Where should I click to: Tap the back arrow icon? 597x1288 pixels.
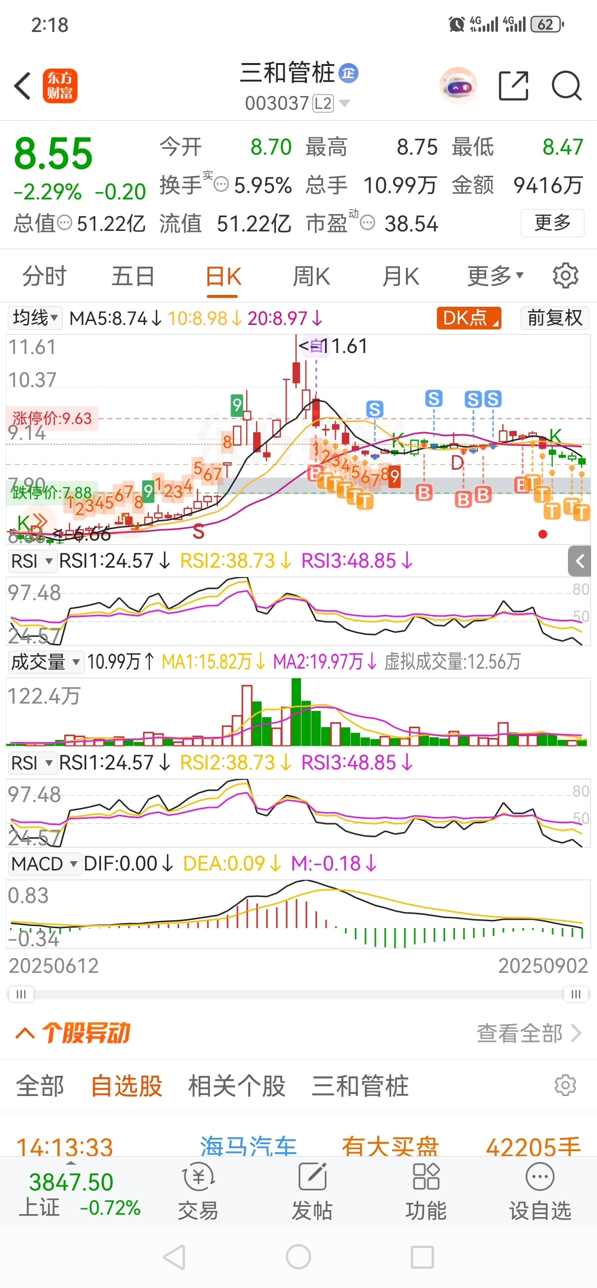tap(23, 86)
